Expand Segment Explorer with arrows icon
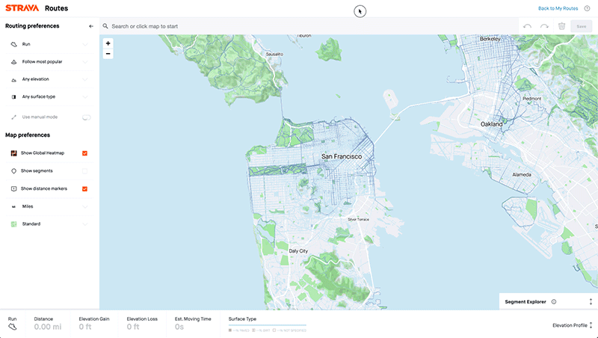 (591, 301)
